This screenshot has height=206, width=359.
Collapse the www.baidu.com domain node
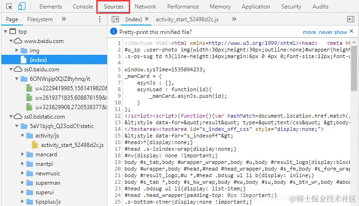11,41
